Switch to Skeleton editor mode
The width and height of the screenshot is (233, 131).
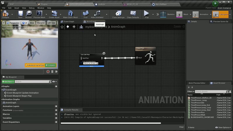[x=167, y=14]
